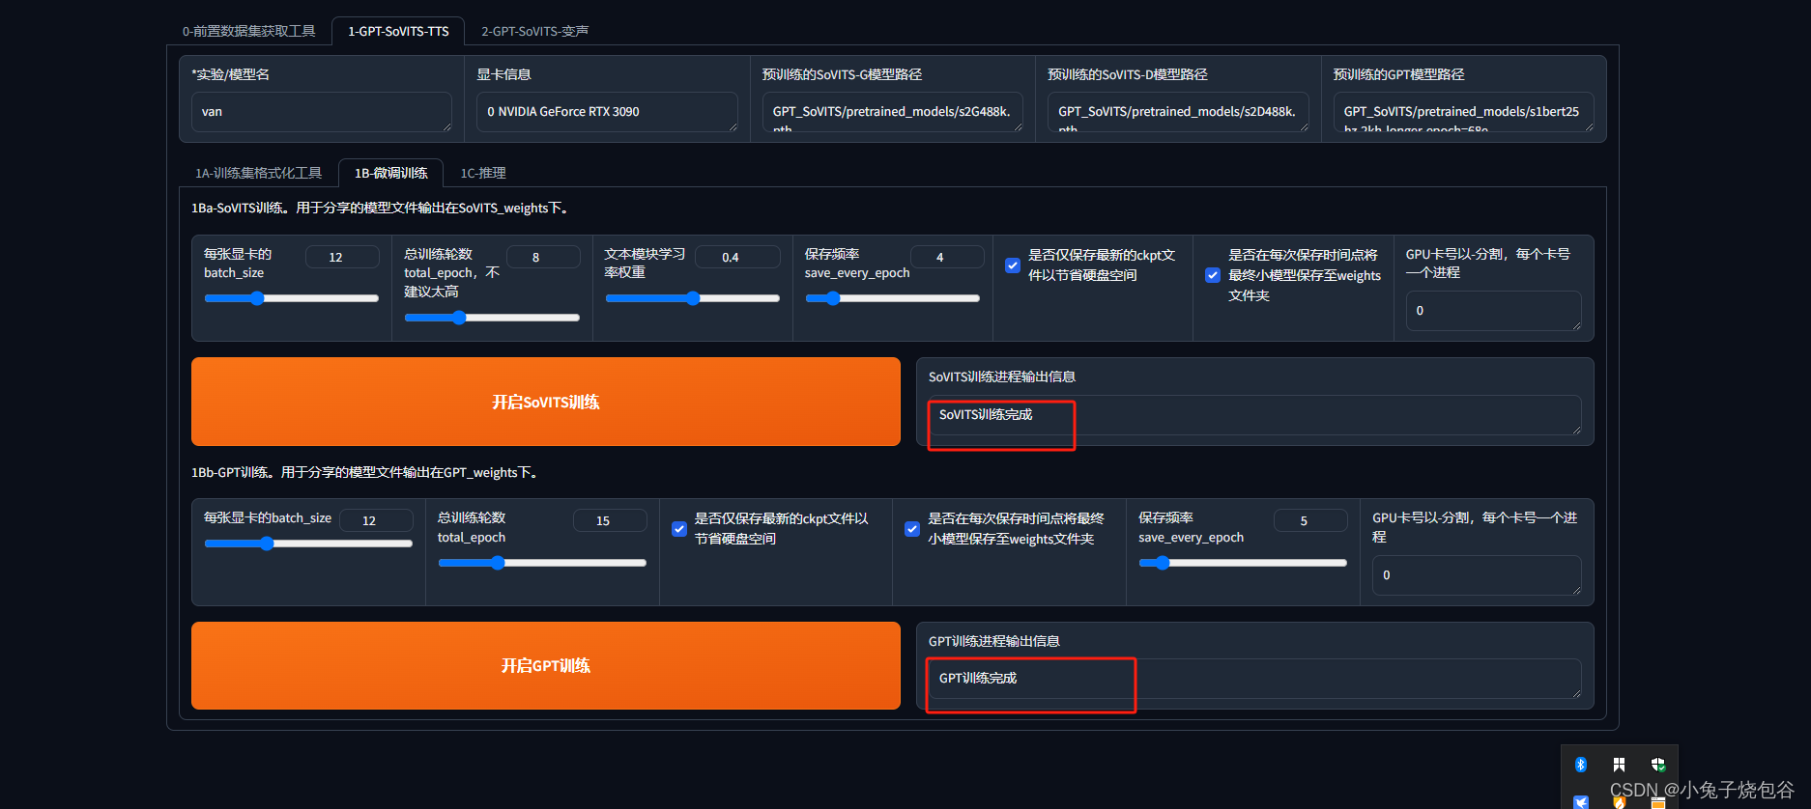
Task: Switch to the 1C-推理 sub-tab
Action: [x=483, y=173]
